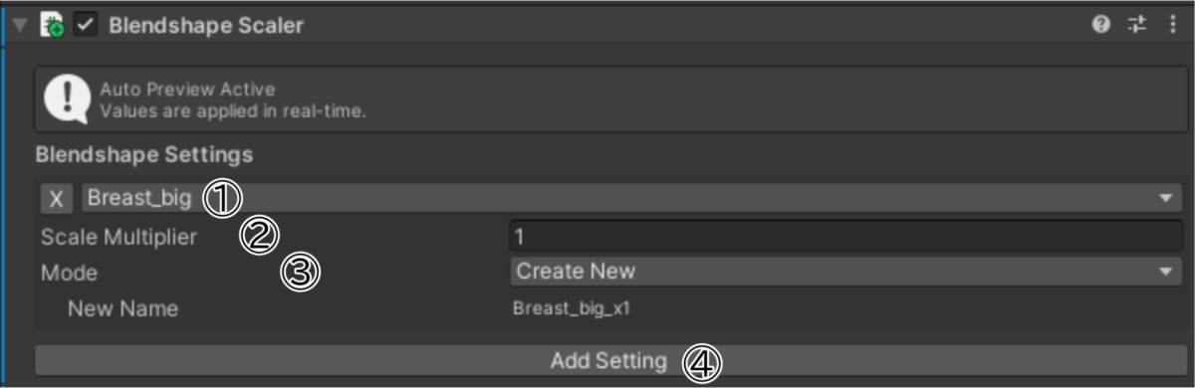Open the component presets icon
This screenshot has height=388, width=1195.
point(1137,26)
